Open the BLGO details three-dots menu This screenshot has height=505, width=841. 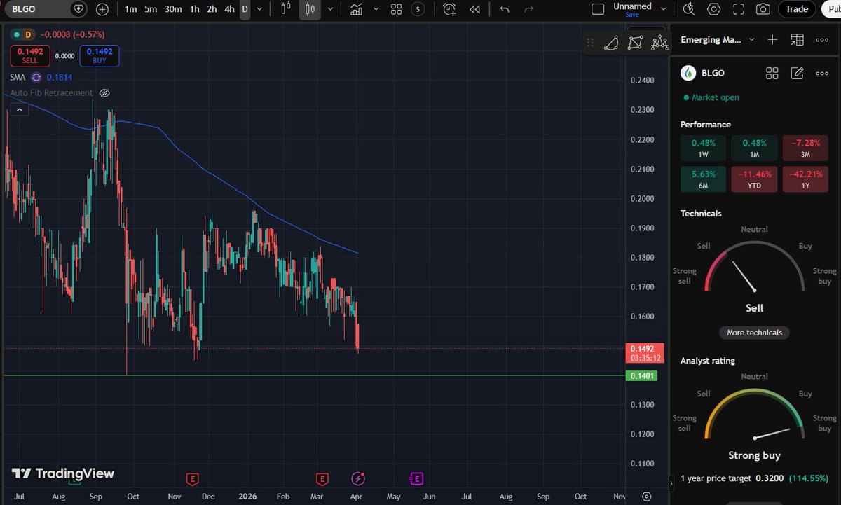pyautogui.click(x=821, y=73)
